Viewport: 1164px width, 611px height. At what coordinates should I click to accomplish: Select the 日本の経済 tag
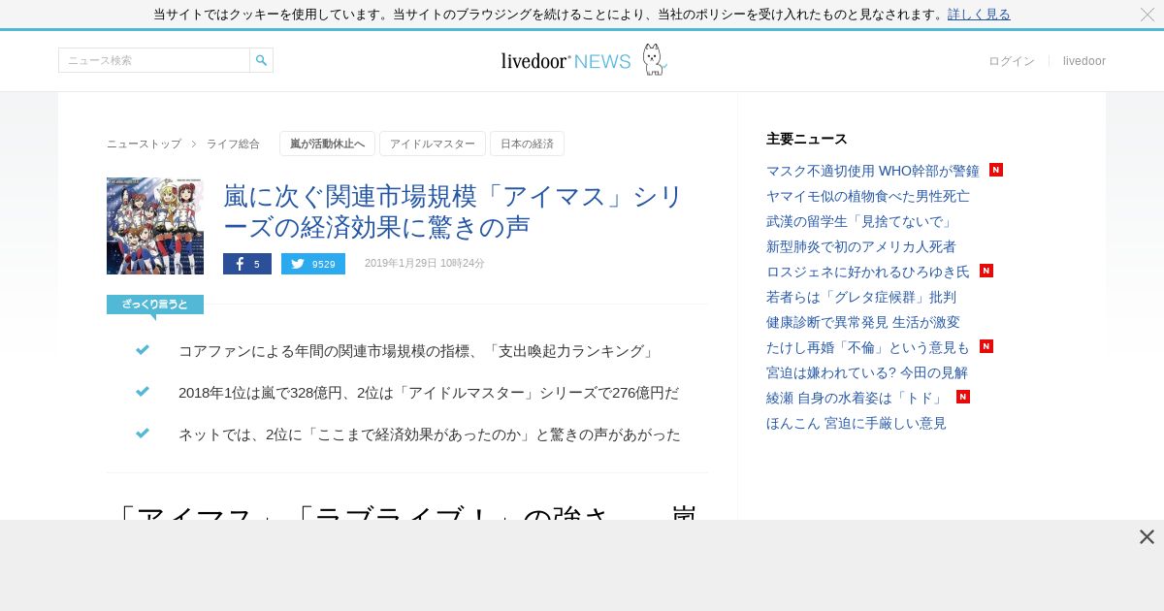[x=527, y=144]
